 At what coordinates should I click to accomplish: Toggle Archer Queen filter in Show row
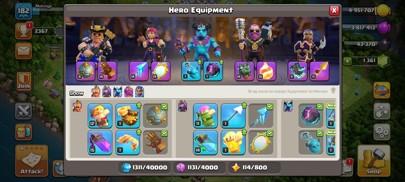coord(107,92)
